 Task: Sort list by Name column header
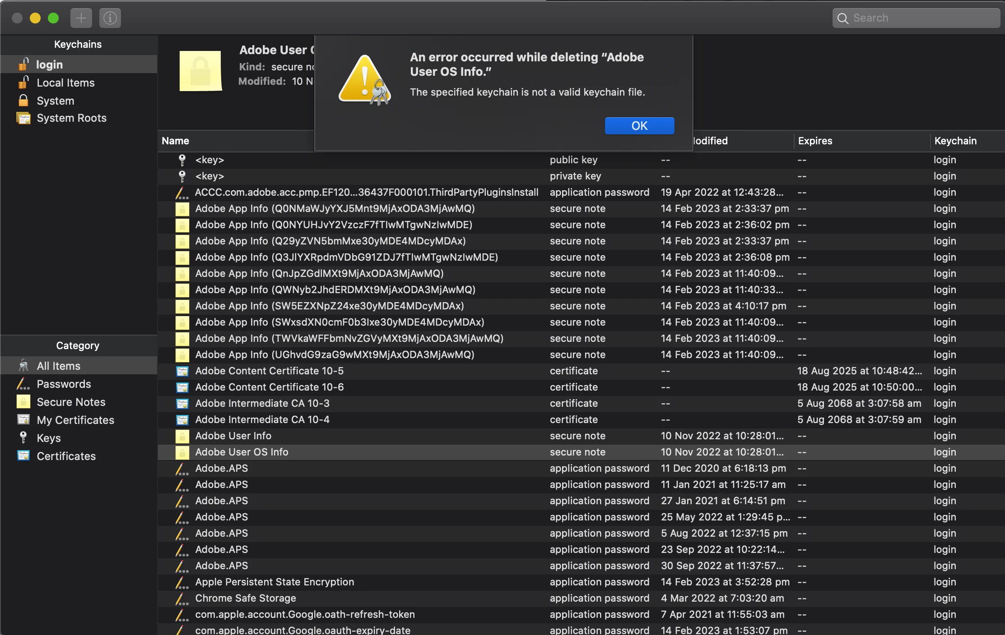coord(175,141)
